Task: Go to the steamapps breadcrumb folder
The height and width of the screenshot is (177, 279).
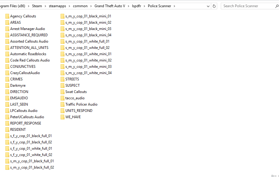Action: [58, 6]
